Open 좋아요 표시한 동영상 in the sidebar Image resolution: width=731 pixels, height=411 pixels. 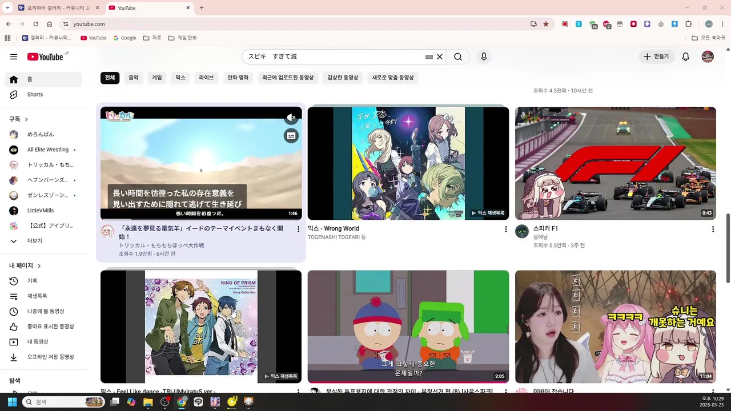[x=43, y=327]
